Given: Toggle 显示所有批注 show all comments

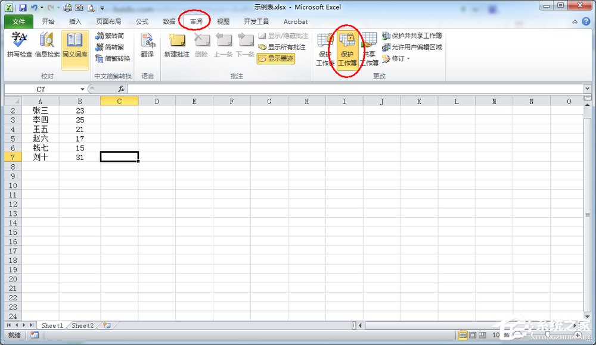Looking at the screenshot, I should click(x=282, y=47).
